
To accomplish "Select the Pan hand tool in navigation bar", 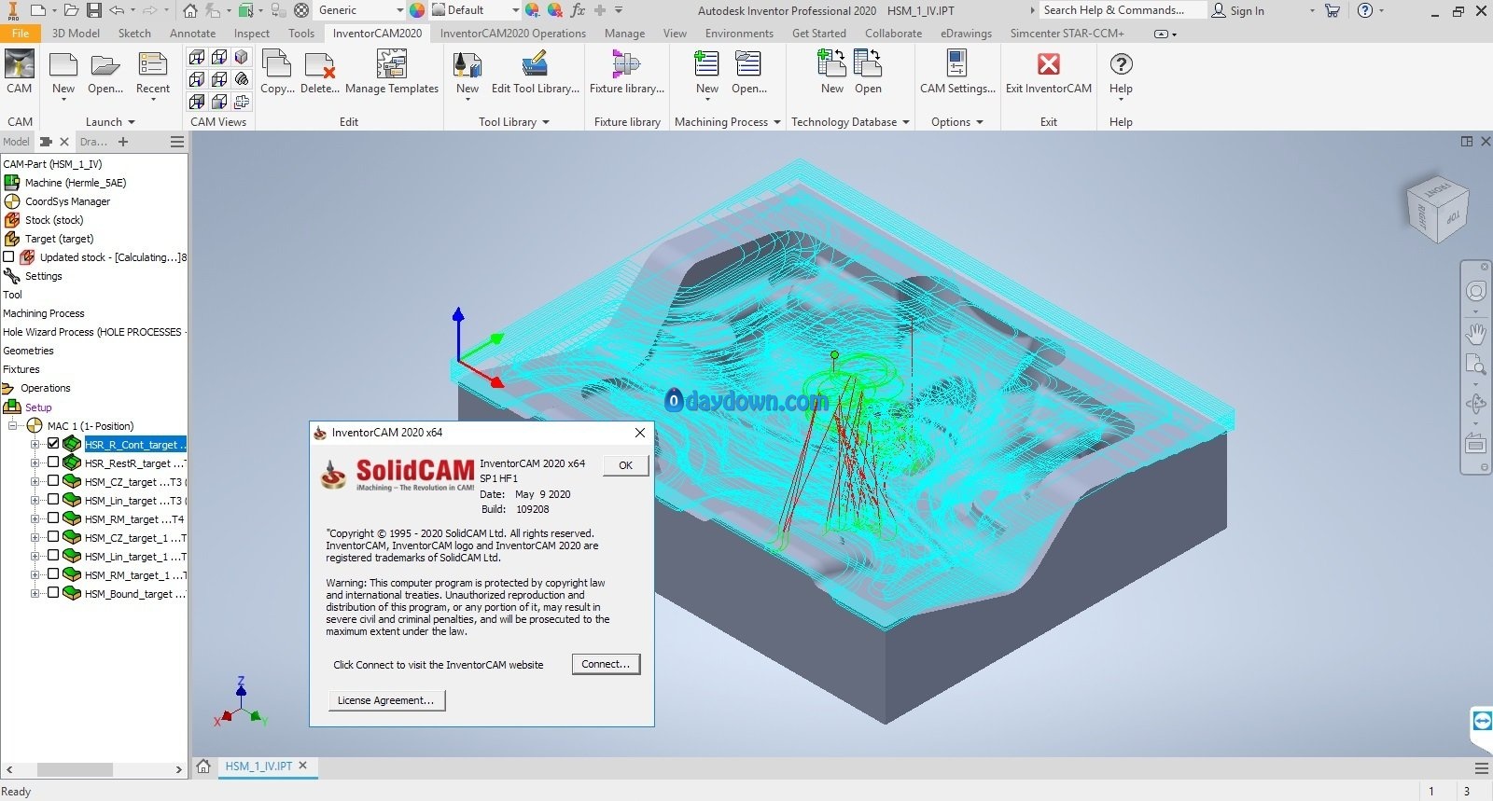I will (x=1475, y=333).
